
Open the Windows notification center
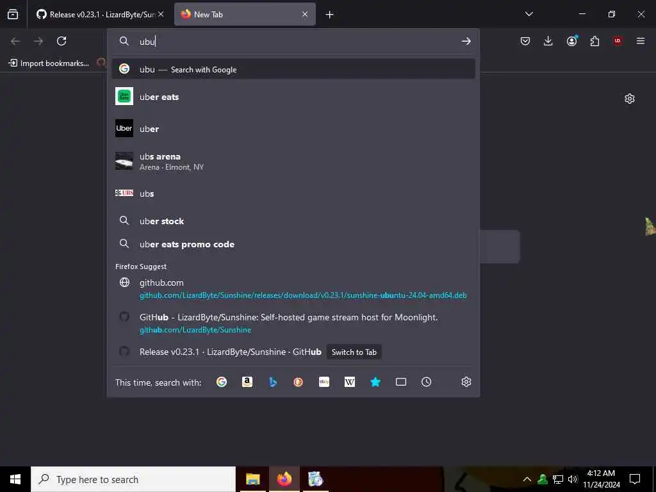(635, 479)
